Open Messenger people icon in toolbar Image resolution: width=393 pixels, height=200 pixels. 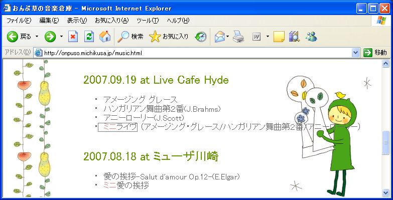tap(311, 37)
